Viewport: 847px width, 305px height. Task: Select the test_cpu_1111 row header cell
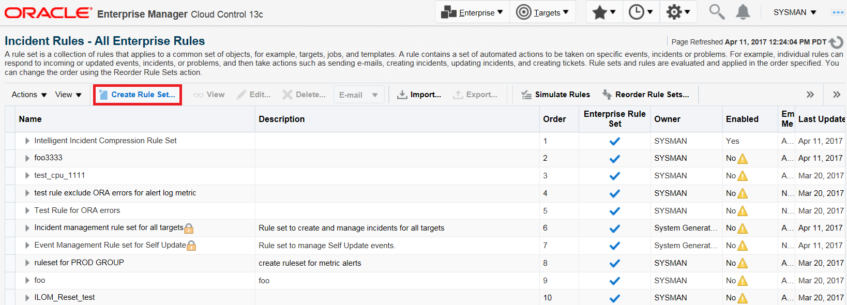10,176
